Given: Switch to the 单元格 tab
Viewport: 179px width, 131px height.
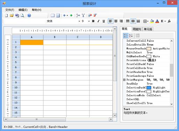Looking at the screenshot, I should click(148, 29).
